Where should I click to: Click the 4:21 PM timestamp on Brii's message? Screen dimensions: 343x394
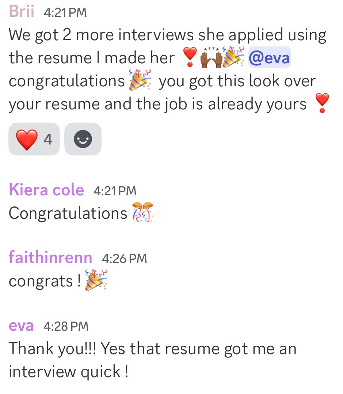click(x=65, y=12)
